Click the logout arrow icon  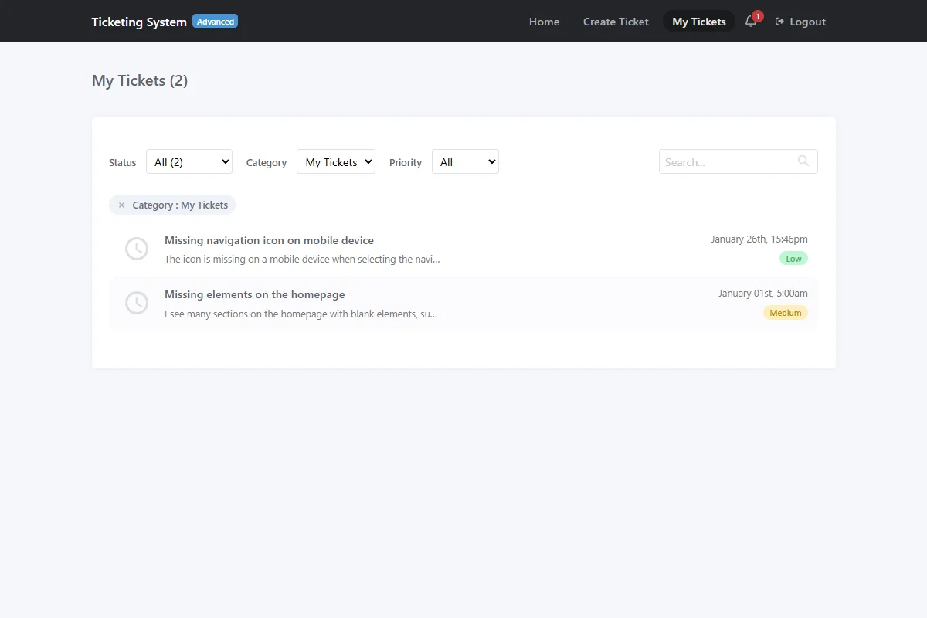point(780,22)
